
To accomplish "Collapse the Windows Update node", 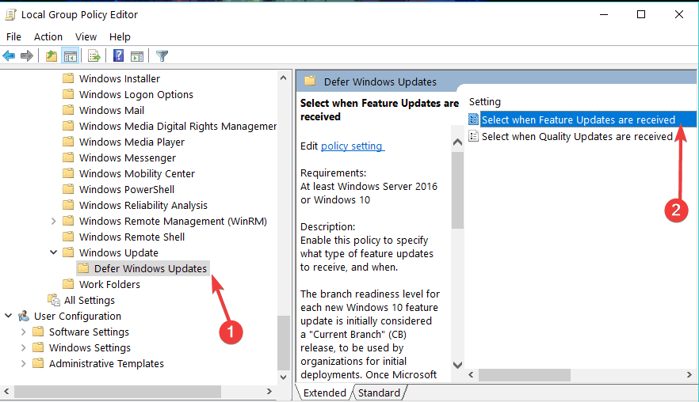I will tap(54, 252).
